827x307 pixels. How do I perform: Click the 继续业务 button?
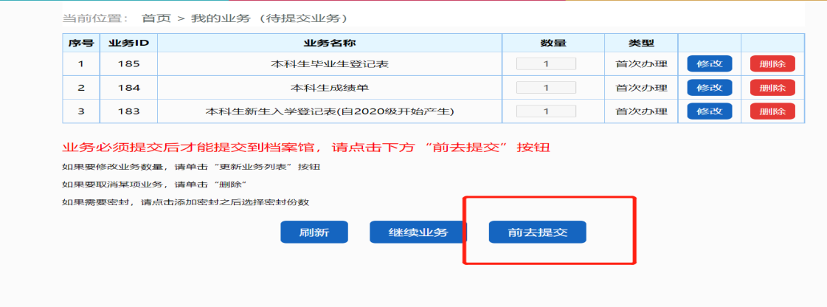(x=418, y=232)
